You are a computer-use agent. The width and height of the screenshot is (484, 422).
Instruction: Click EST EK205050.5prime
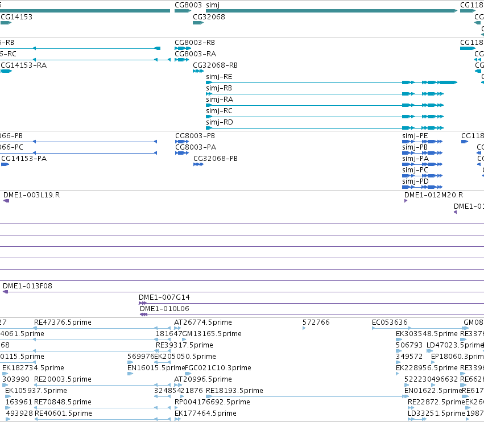[x=185, y=357]
